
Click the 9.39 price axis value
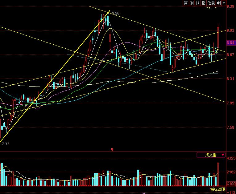[230, 6]
